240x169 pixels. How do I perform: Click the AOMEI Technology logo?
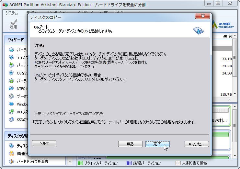(x=223, y=25)
